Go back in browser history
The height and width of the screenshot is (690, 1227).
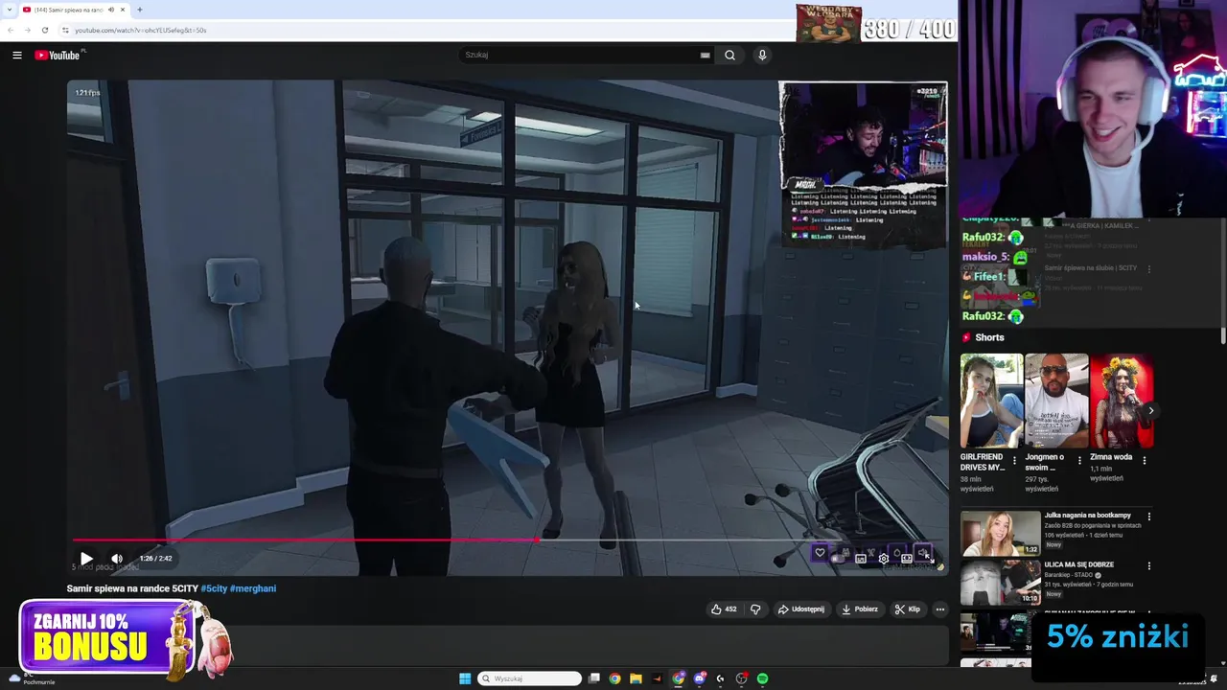pos(12,30)
